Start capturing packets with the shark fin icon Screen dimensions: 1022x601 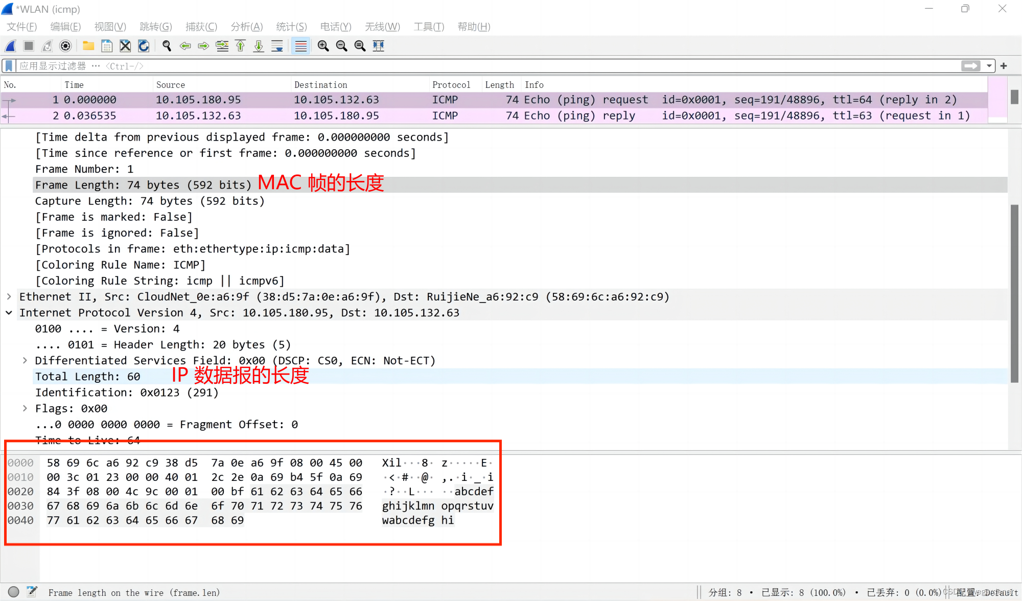tap(11, 46)
